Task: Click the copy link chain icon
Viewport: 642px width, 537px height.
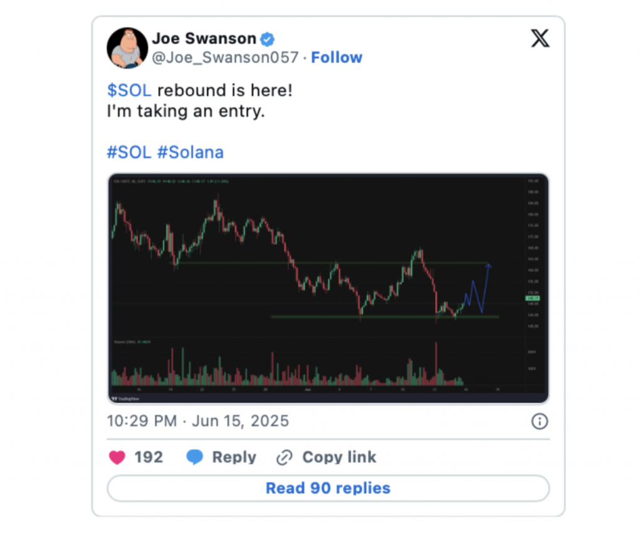Action: tap(284, 457)
